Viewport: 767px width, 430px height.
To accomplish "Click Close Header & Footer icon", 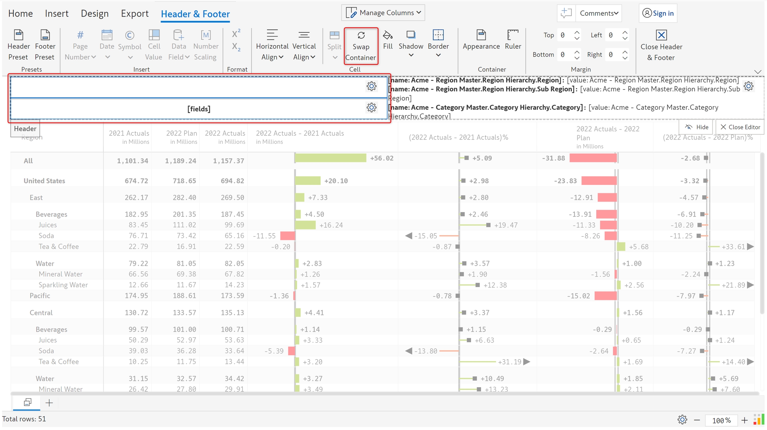I will point(661,35).
